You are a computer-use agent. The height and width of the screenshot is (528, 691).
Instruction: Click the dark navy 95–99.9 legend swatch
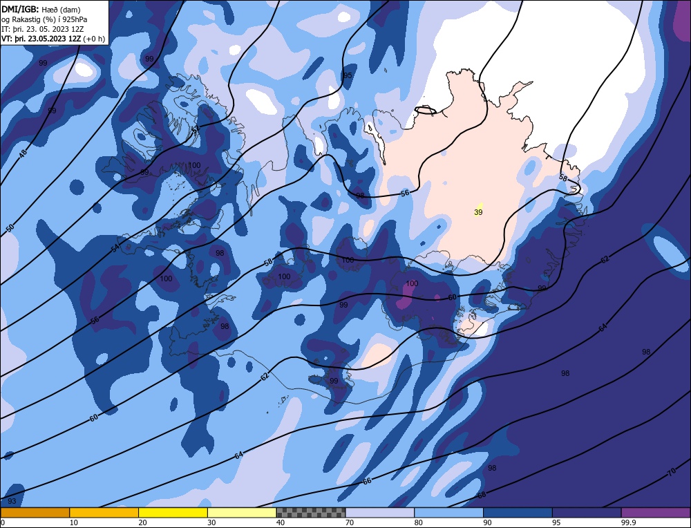(x=587, y=513)
